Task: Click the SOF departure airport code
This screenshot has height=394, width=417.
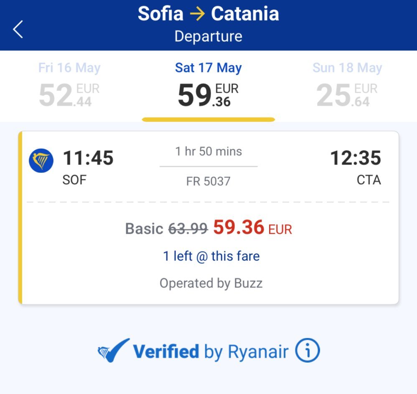Action: tap(74, 180)
